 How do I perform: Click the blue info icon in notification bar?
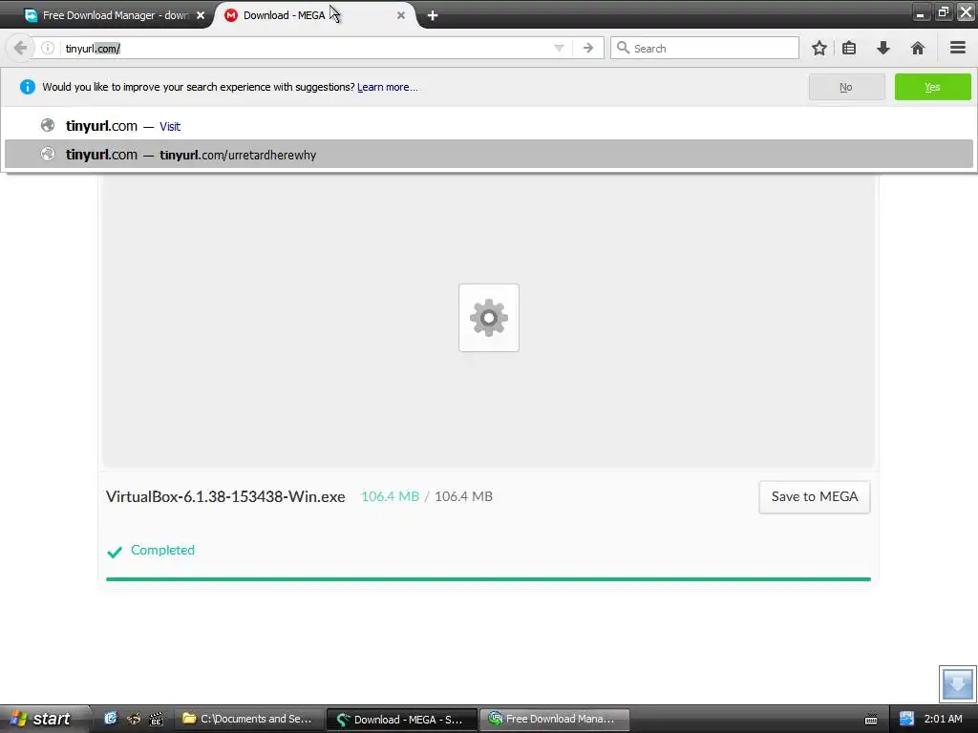[28, 87]
